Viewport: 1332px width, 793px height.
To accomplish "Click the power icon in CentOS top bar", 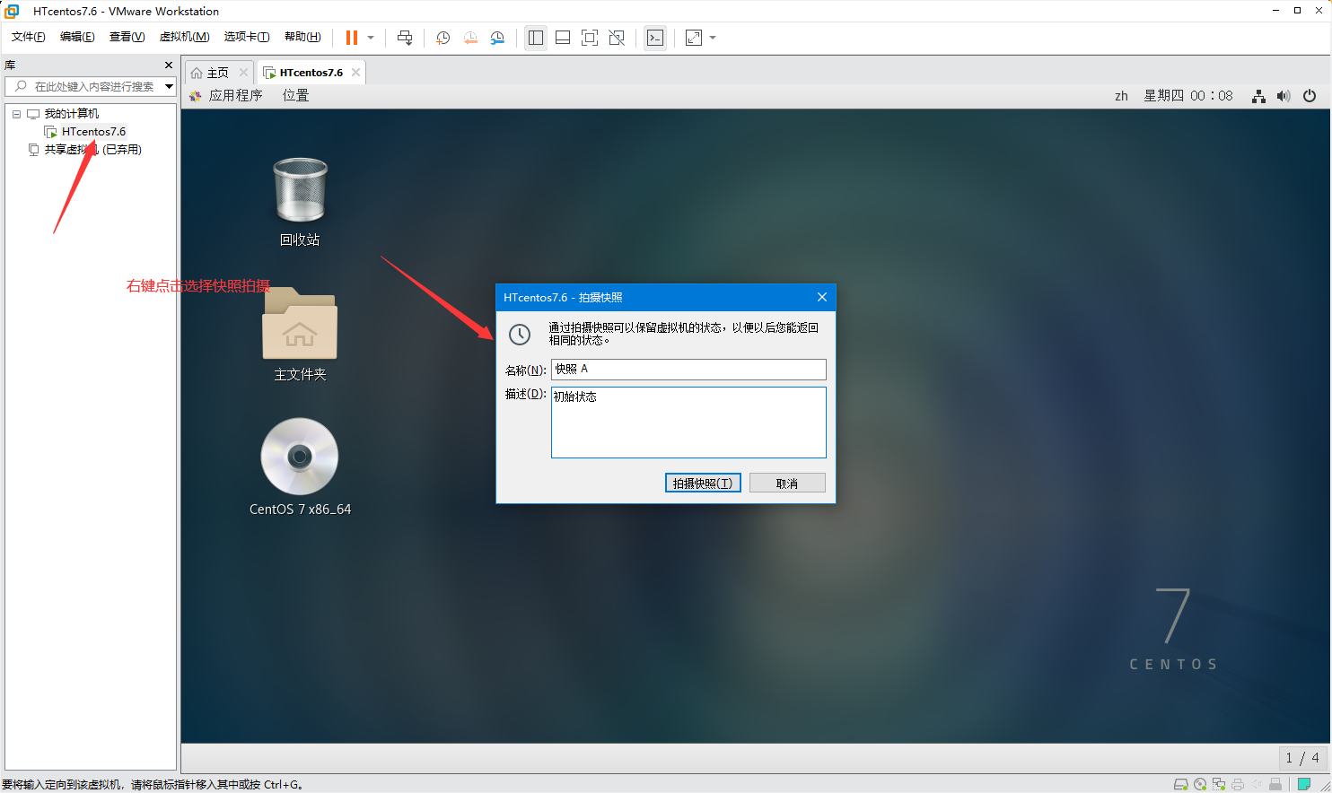I will [x=1310, y=96].
